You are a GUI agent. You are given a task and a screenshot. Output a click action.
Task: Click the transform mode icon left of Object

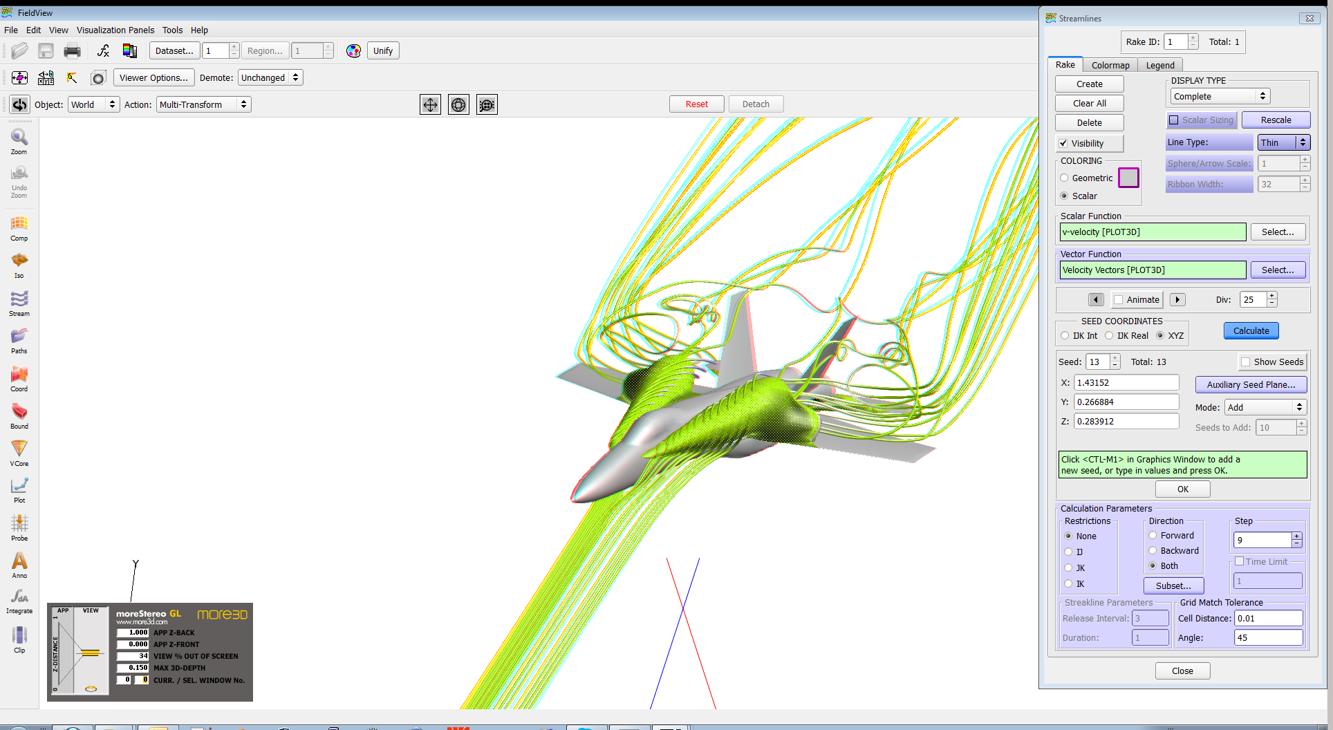tap(19, 104)
